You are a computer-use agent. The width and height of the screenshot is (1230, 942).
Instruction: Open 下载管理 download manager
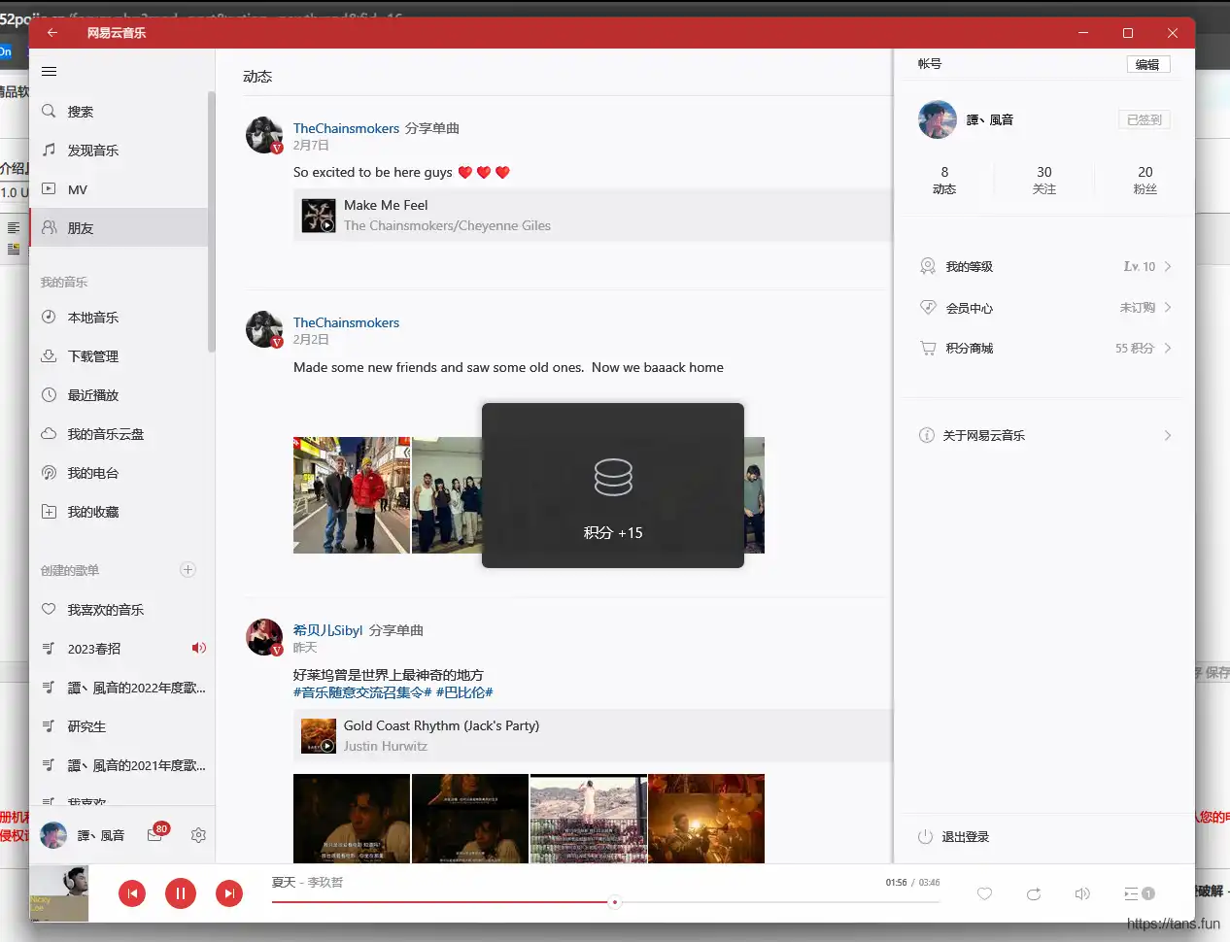(119, 356)
